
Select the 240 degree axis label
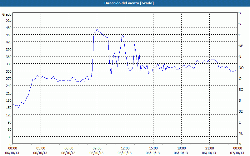pos(9,86)
